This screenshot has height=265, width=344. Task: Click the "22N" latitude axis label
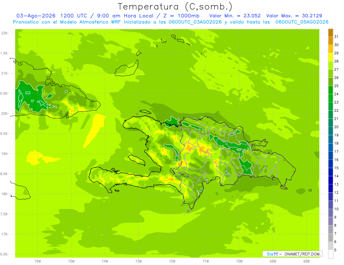click(4, 33)
